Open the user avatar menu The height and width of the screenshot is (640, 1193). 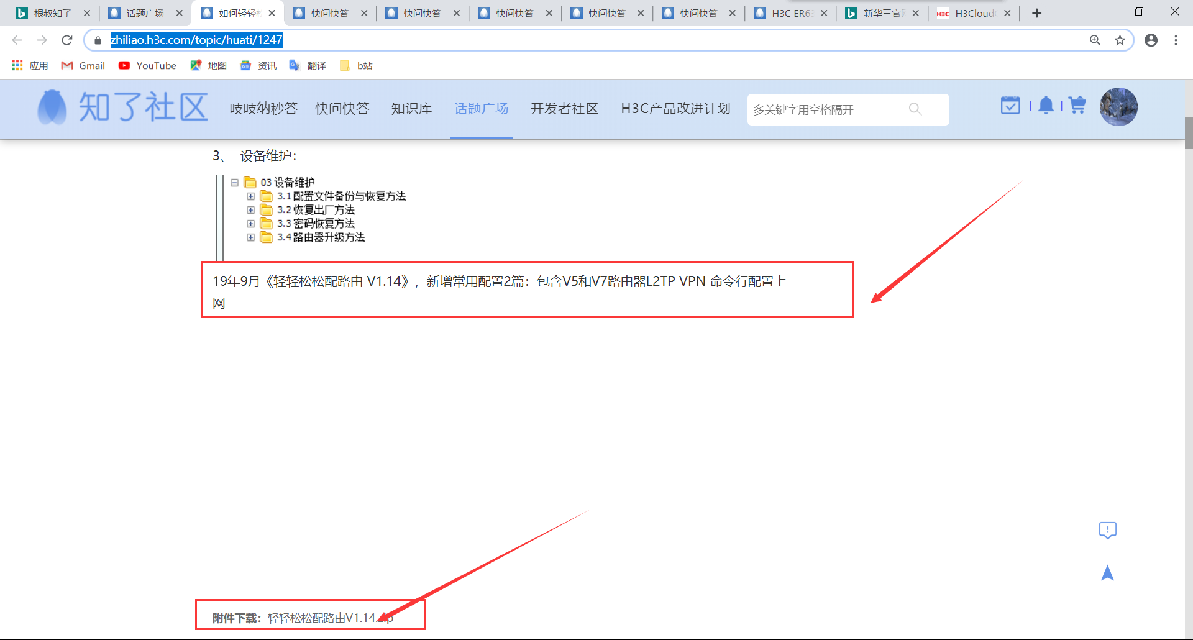point(1118,107)
